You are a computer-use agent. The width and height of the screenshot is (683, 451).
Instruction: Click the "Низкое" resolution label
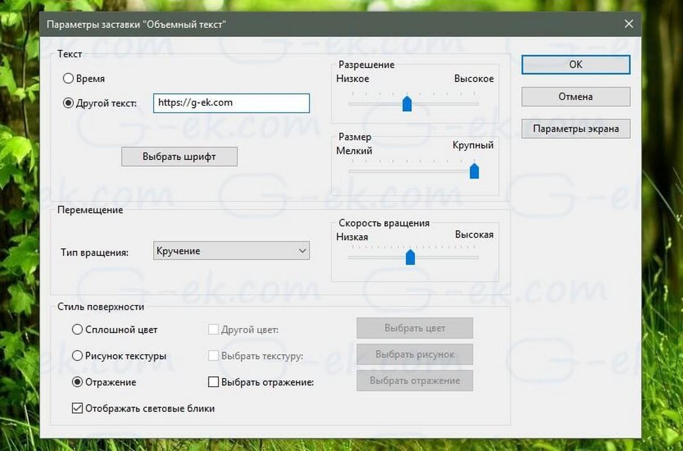pos(353,79)
